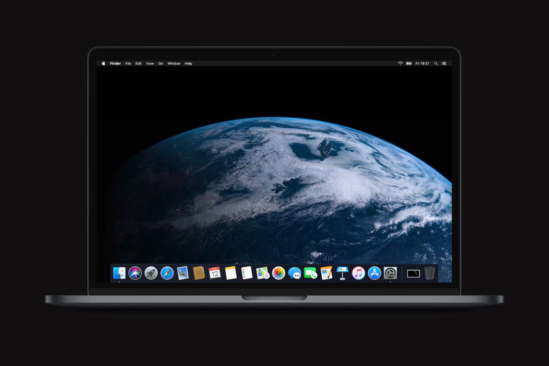This screenshot has width=549, height=366.
Task: Click the Fri 19:37 clock
Action: pyautogui.click(x=422, y=63)
